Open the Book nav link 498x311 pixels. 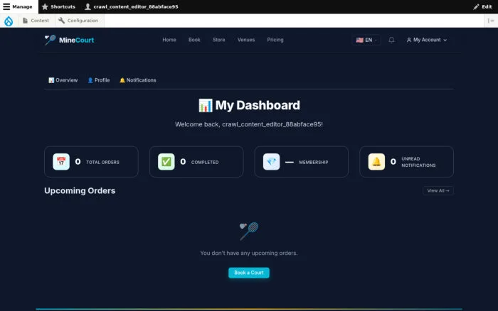(194, 40)
